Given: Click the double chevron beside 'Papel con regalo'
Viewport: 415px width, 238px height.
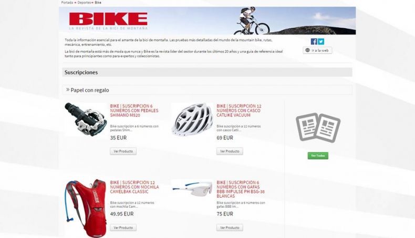Looking at the screenshot, I should coord(68,90).
